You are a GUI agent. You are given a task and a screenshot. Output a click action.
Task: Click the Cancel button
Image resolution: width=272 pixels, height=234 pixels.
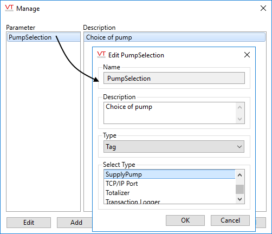coord(230,220)
